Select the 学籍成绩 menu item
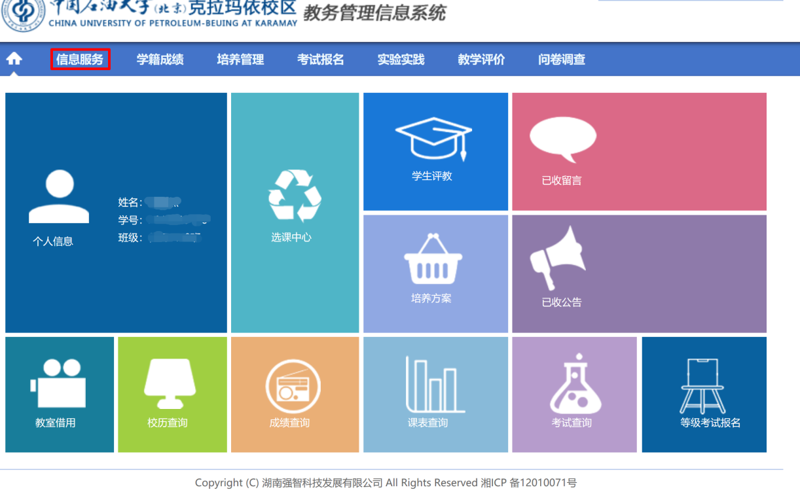 [160, 60]
